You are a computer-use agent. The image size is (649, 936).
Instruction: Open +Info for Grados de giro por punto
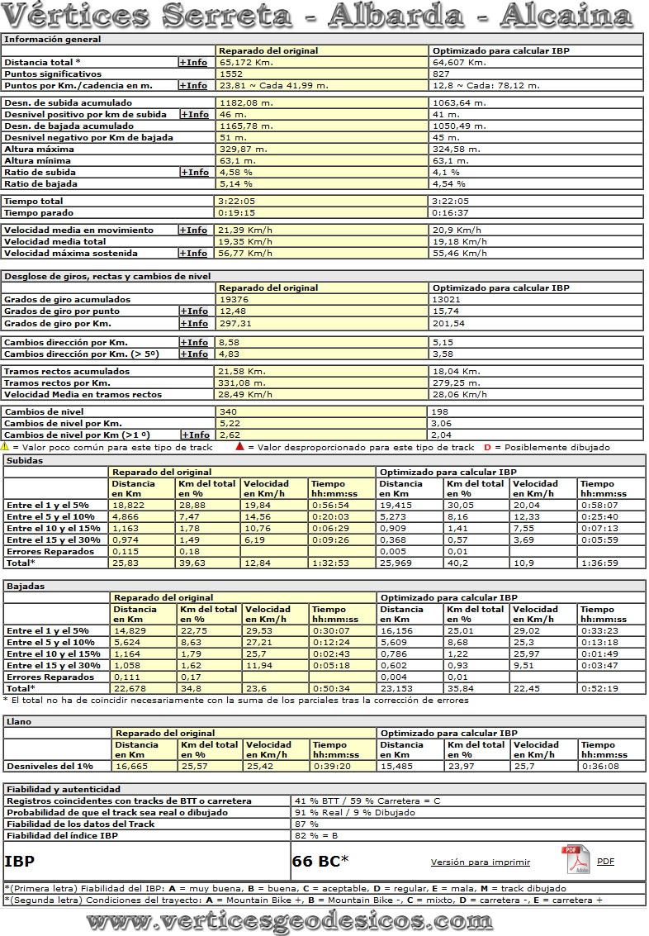(194, 311)
